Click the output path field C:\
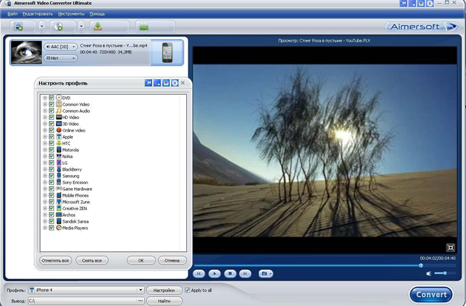Image resolution: width=466 pixels, height=306 pixels. pyautogui.click(x=82, y=300)
